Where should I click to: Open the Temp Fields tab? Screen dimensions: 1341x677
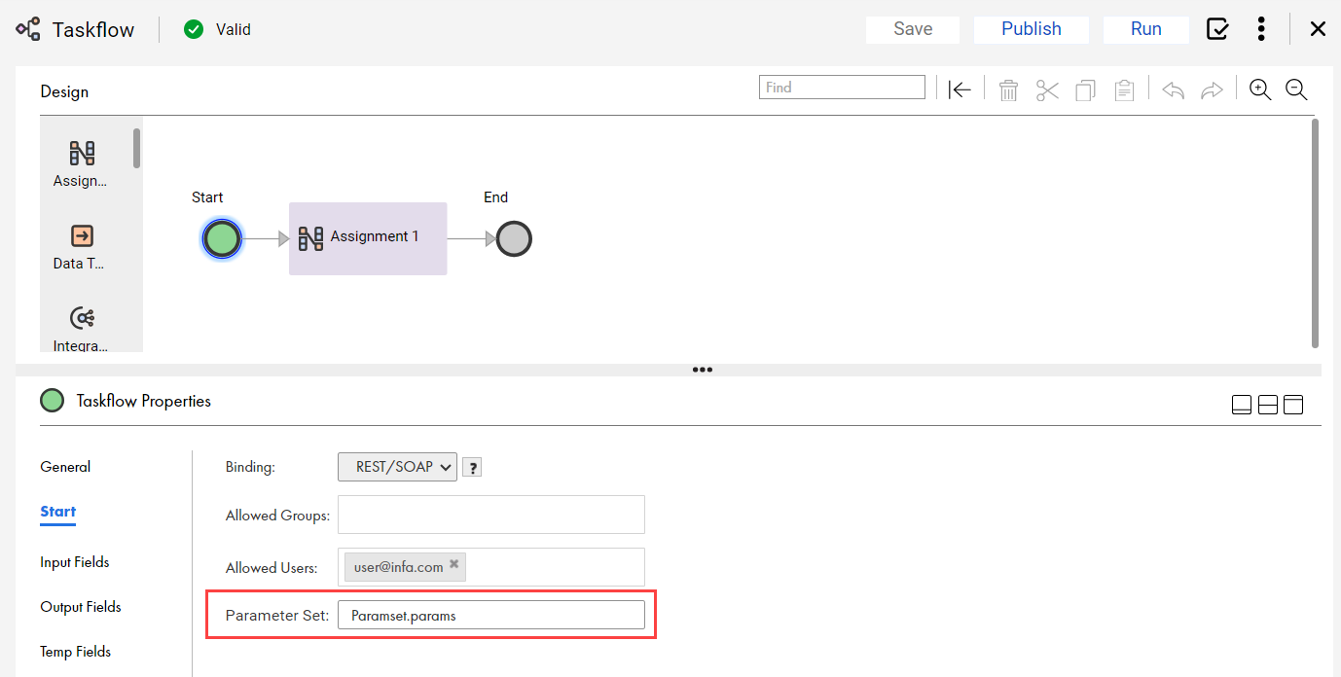(76, 652)
